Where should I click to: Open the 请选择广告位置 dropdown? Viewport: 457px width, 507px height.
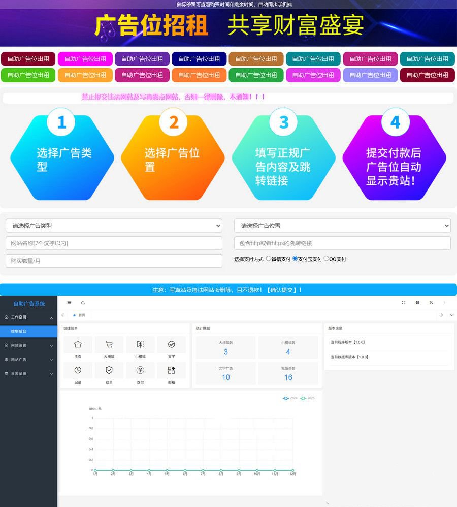pyautogui.click(x=342, y=226)
